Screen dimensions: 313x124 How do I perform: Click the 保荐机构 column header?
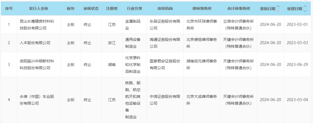tap(165, 9)
